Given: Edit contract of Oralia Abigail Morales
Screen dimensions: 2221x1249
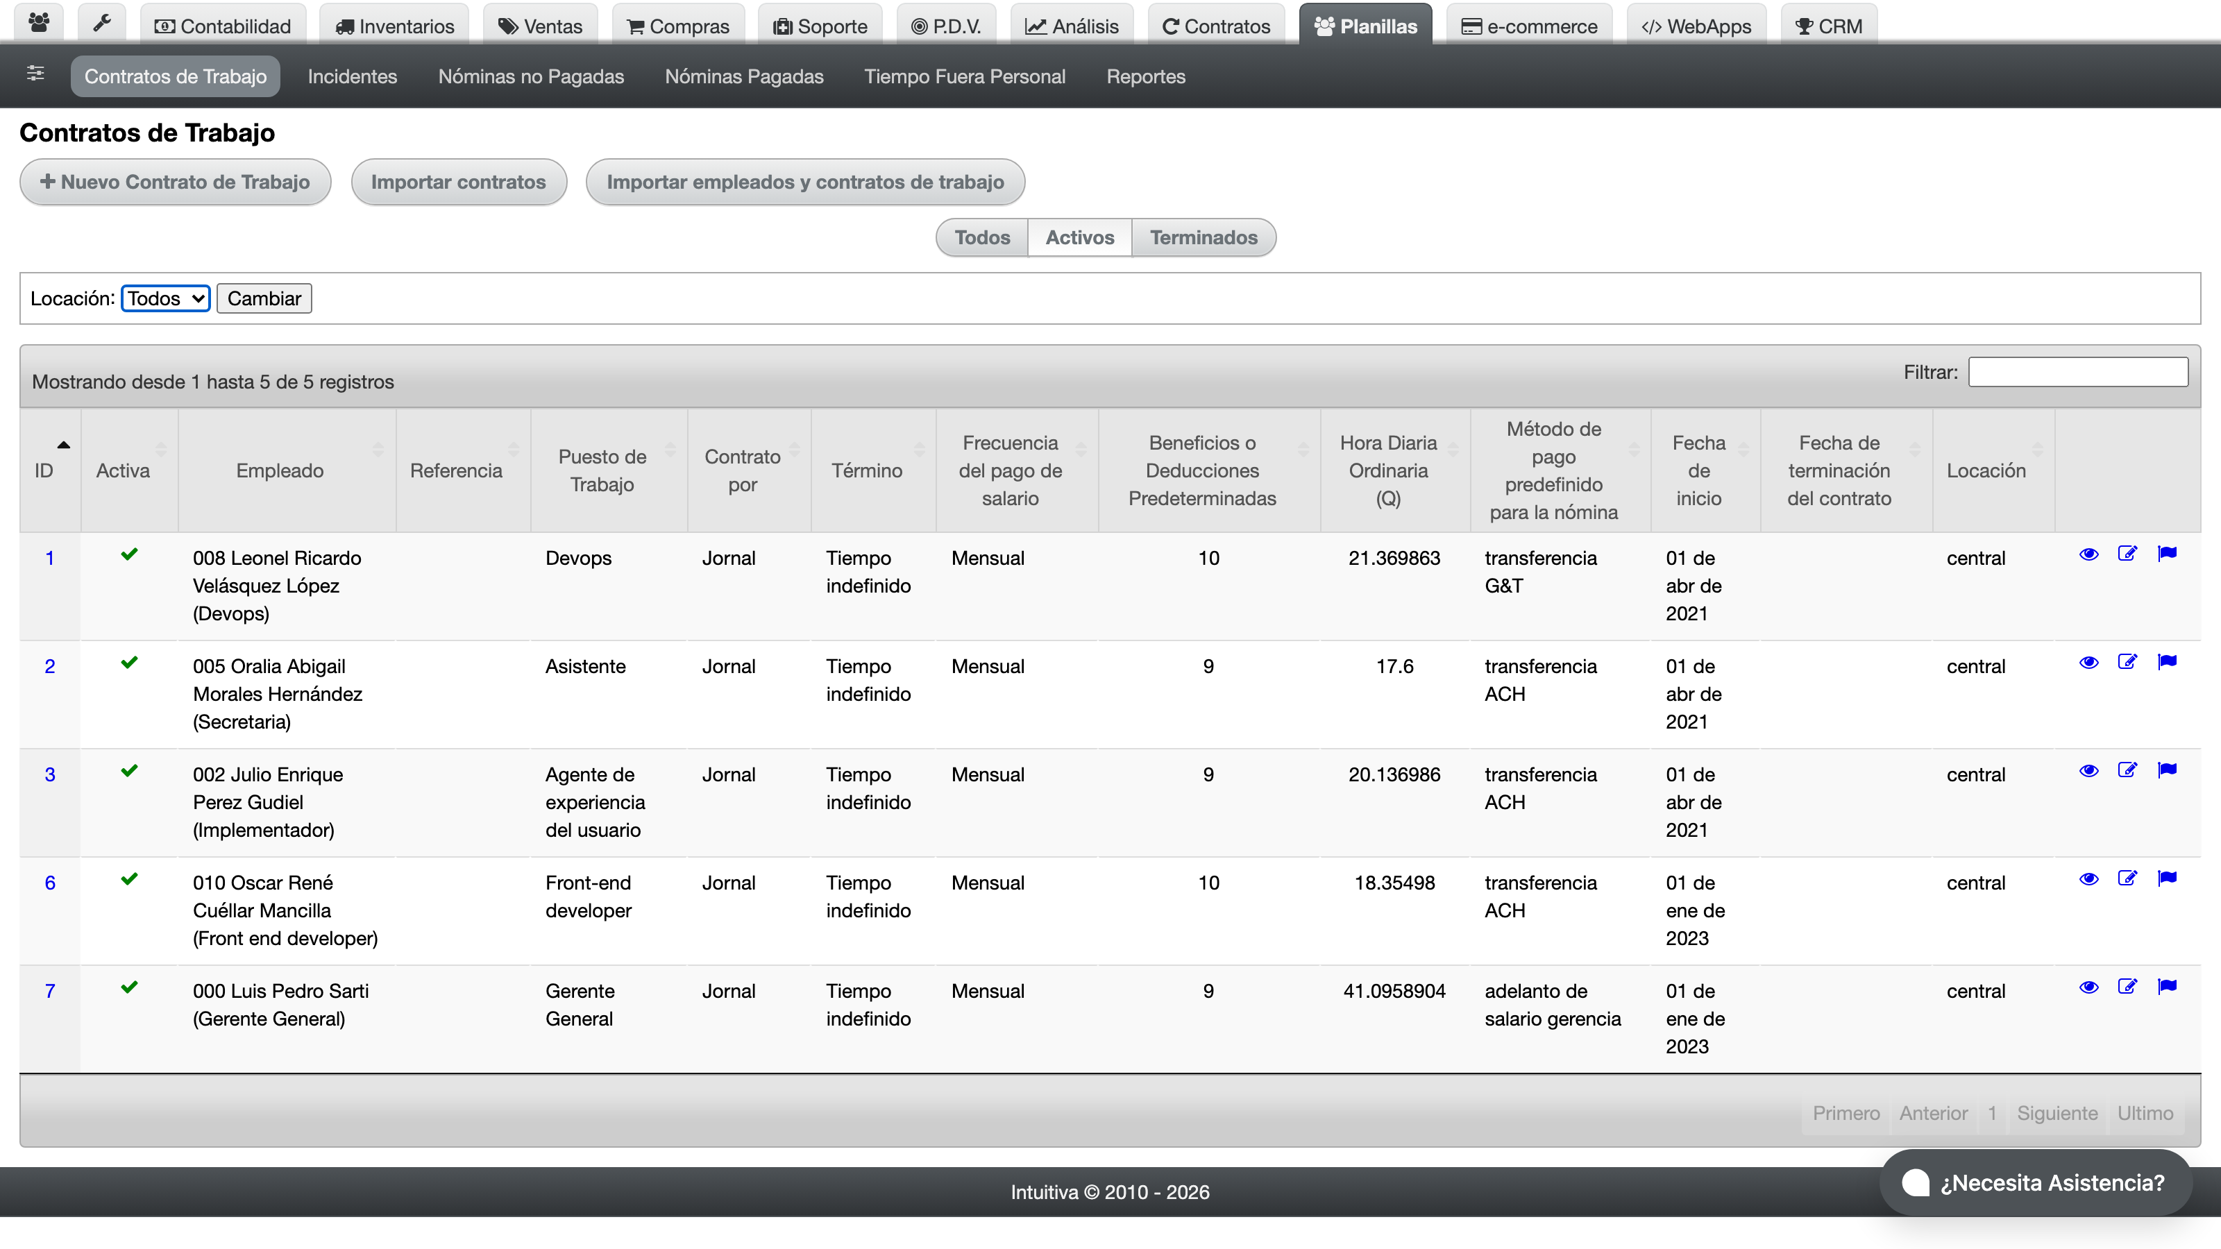Looking at the screenshot, I should (x=2127, y=662).
